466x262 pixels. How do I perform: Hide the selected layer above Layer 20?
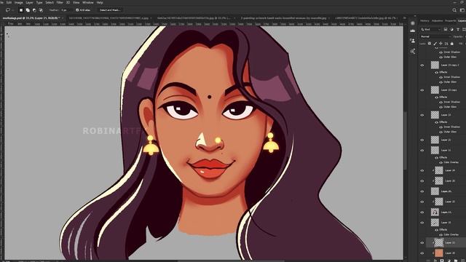click(x=422, y=242)
